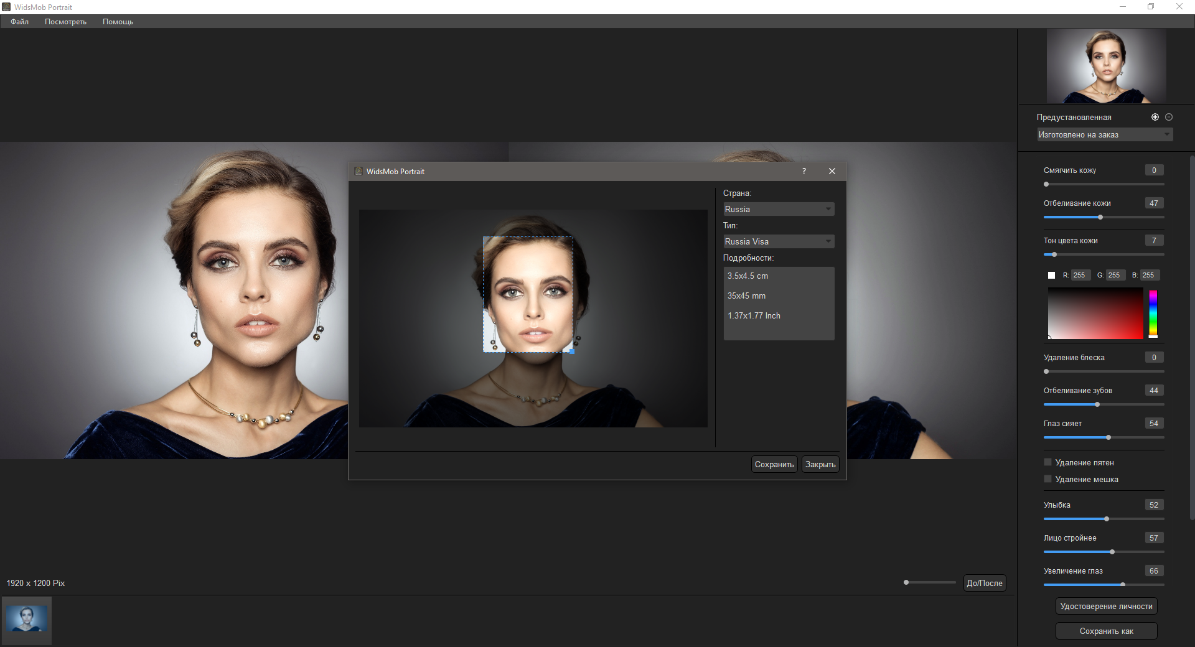Click the Сохранить как button
1195x647 pixels.
1106,631
